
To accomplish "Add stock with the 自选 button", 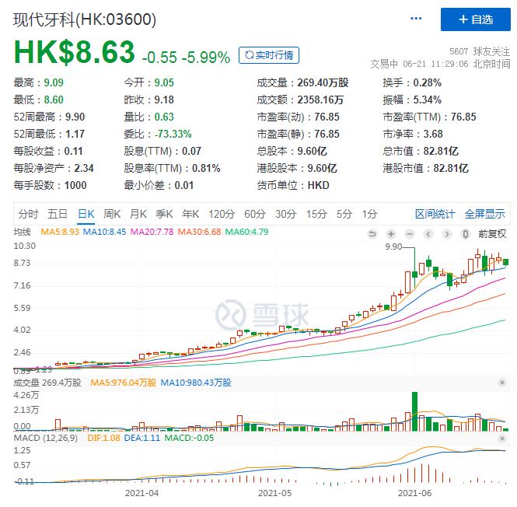I will (476, 19).
